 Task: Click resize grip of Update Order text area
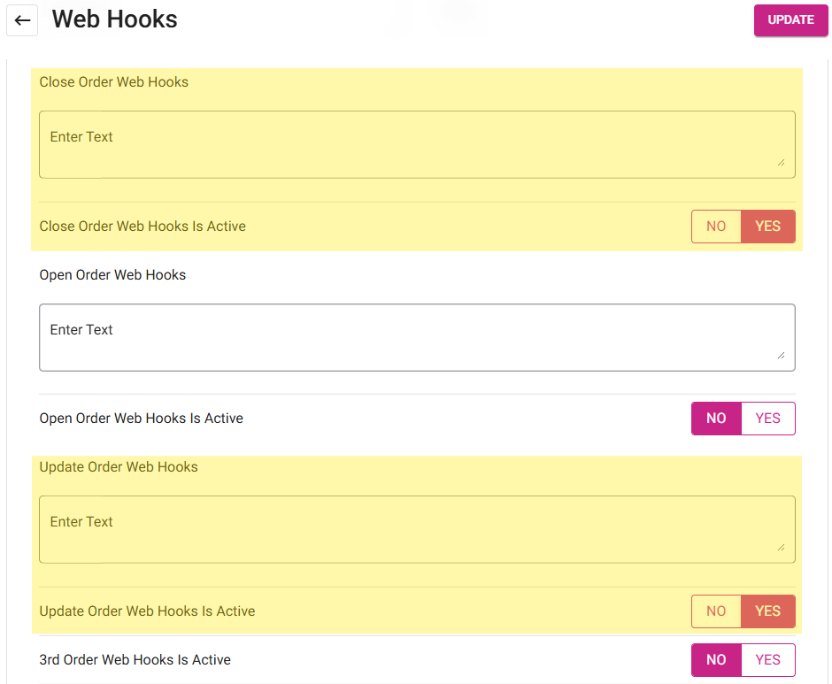coord(781,547)
